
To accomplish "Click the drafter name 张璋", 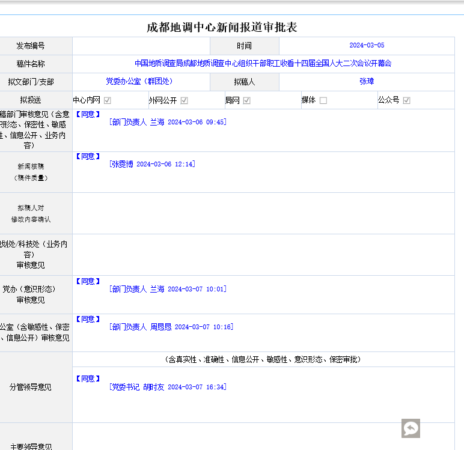I will (x=366, y=82).
